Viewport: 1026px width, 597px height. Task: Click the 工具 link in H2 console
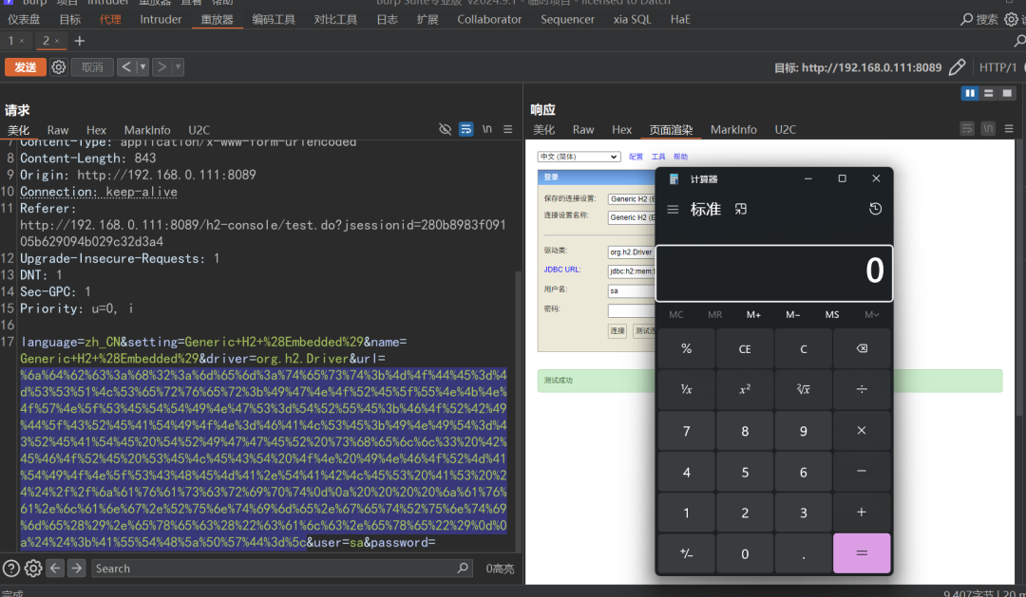tap(658, 157)
